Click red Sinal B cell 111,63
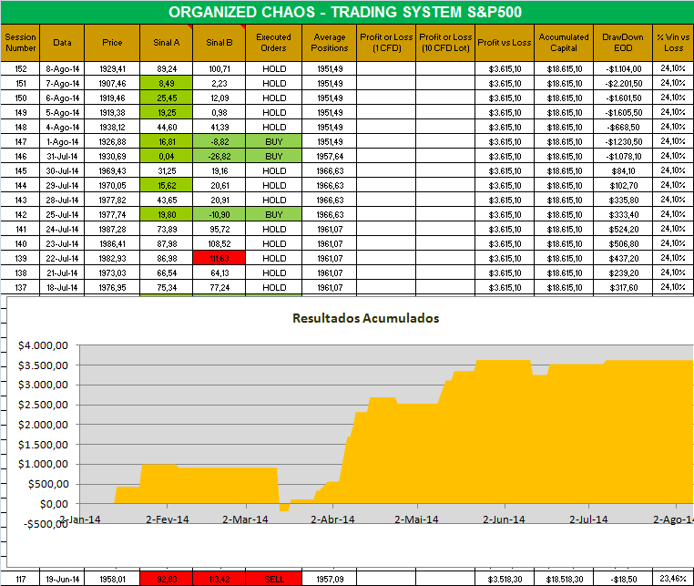The image size is (694, 586). tap(219, 258)
